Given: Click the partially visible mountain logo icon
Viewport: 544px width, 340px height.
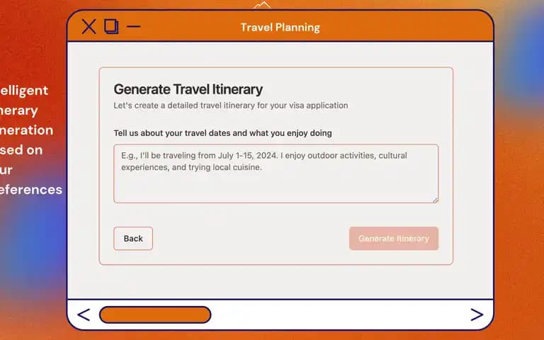Looking at the screenshot, I should click(x=262, y=5).
